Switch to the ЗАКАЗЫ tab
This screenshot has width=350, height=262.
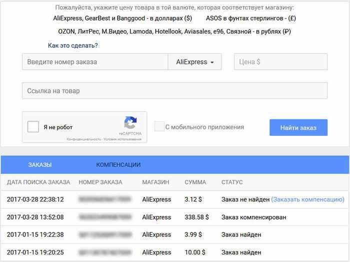pos(40,165)
